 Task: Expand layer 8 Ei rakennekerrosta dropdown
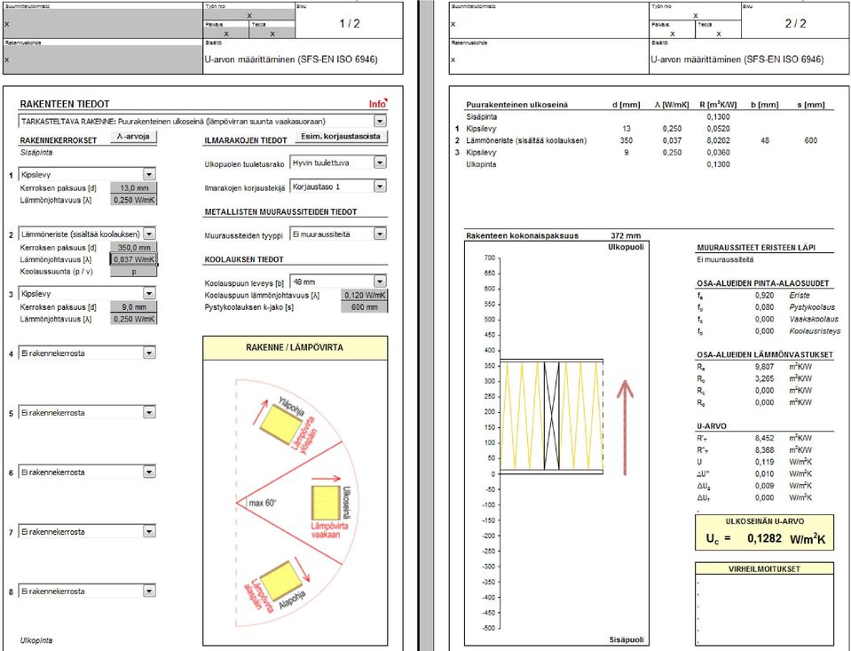tap(149, 591)
